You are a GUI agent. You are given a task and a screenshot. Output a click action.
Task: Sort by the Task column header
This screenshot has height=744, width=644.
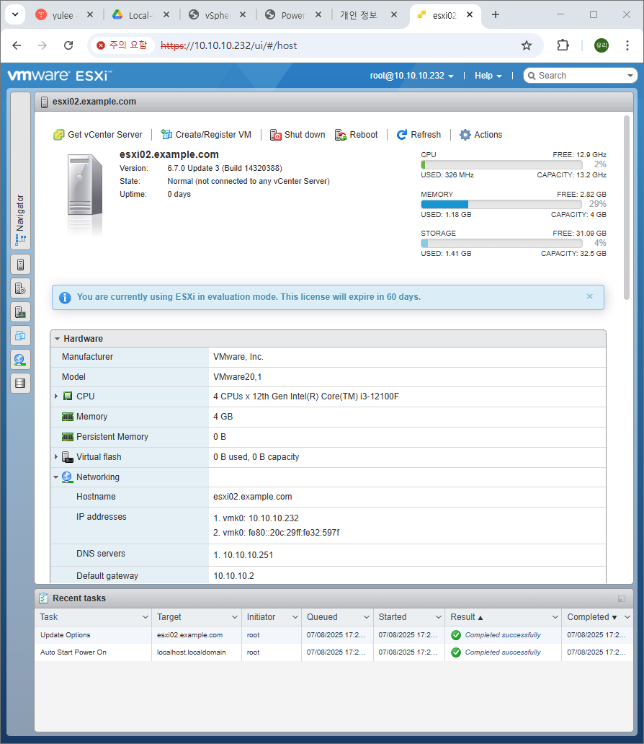[93, 617]
